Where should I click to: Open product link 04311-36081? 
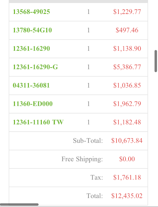click(31, 85)
